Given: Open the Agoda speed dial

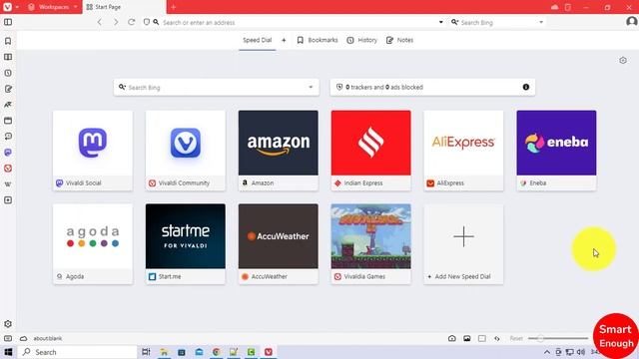Looking at the screenshot, I should pos(93,243).
